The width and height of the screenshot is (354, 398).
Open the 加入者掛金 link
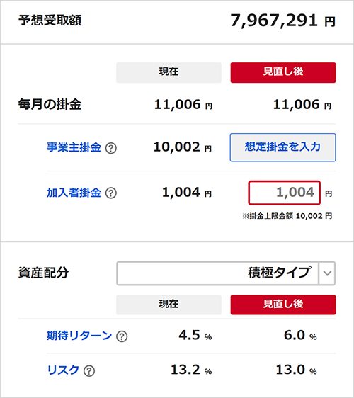click(74, 193)
